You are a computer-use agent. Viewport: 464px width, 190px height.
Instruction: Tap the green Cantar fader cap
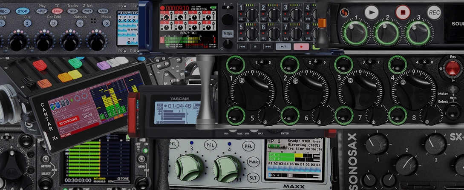point(75,63)
